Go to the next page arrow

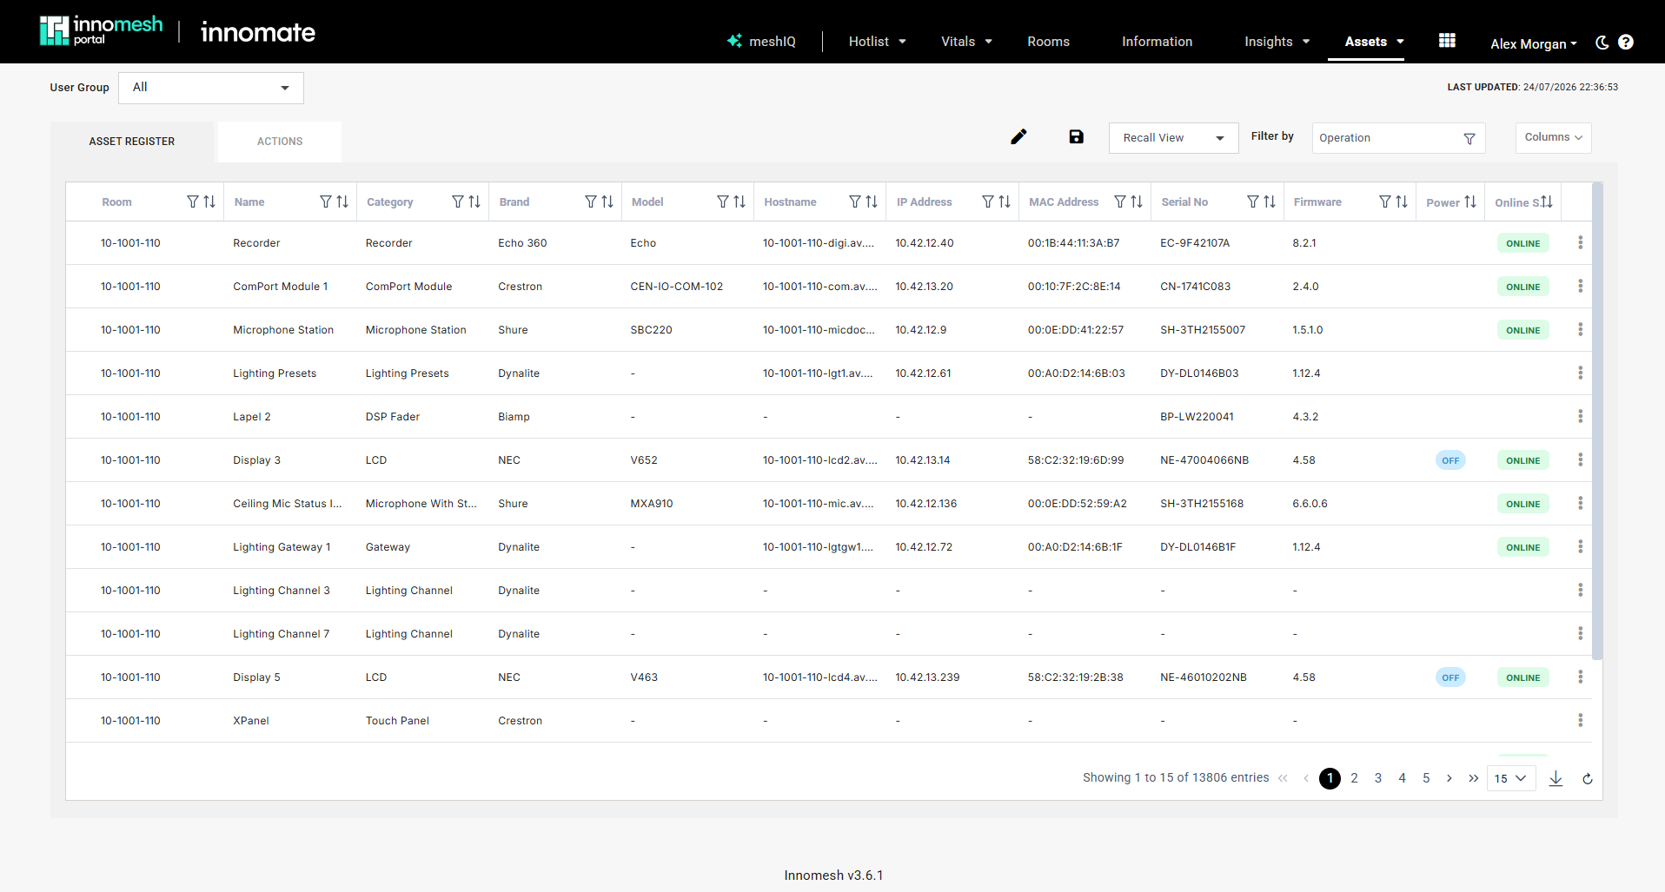coord(1449,778)
